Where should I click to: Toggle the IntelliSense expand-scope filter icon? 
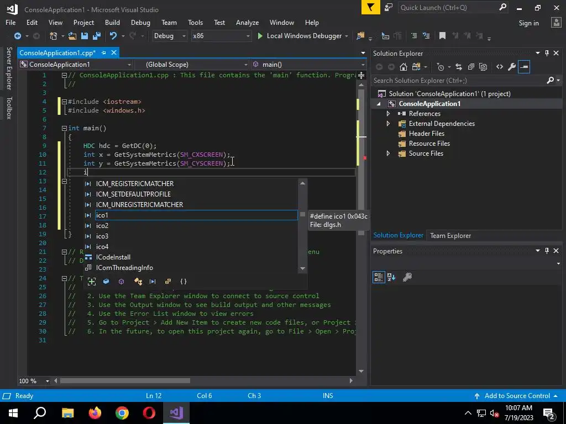92,282
